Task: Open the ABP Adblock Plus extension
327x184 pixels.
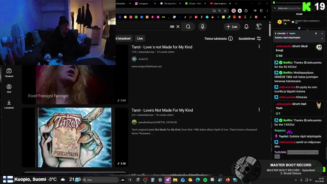Action: 233,11
